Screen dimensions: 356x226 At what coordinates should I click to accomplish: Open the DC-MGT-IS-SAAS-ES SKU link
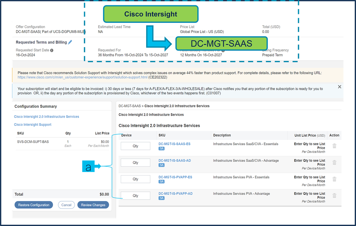(x=174, y=144)
